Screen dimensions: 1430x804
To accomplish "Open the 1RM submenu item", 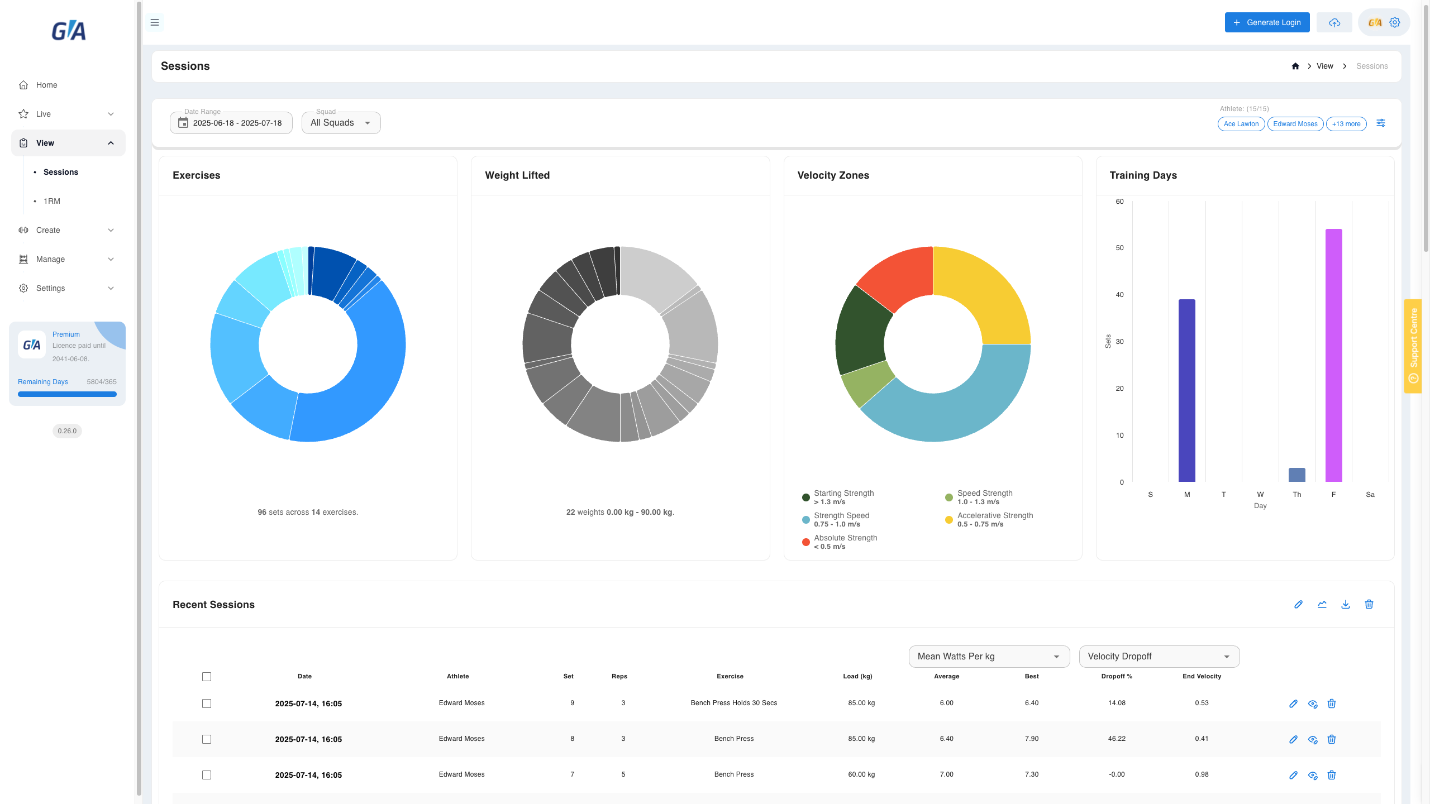I will pyautogui.click(x=52, y=201).
